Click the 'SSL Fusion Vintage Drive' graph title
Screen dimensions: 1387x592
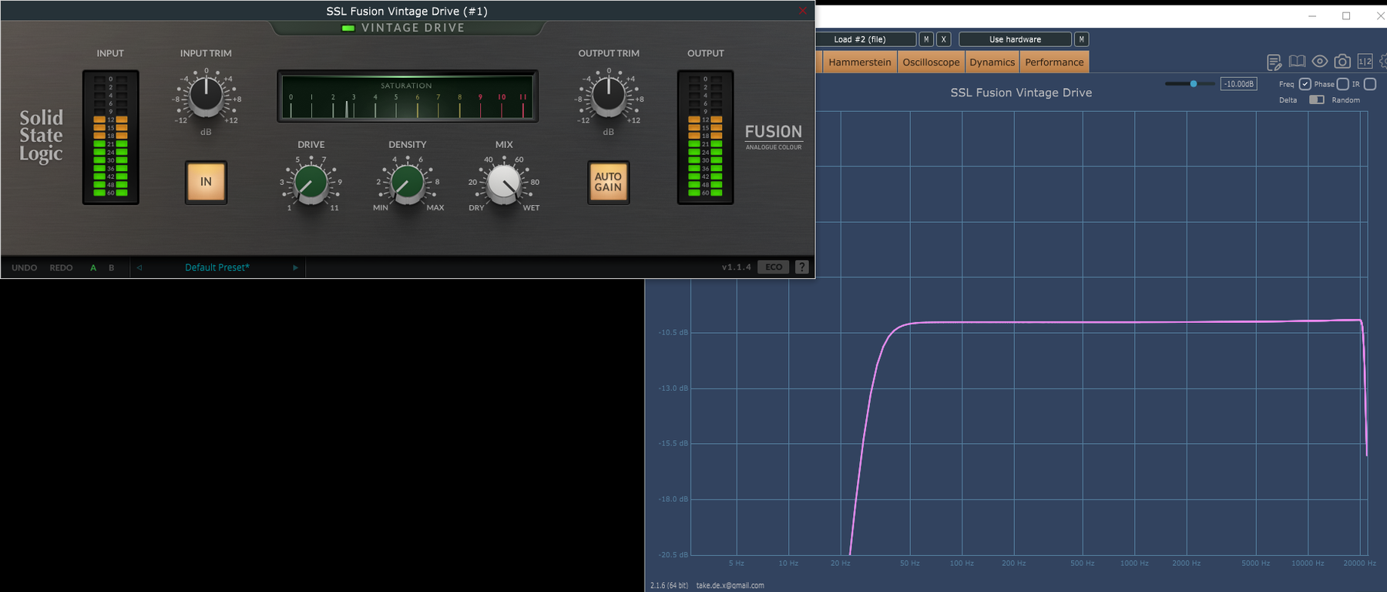(x=1021, y=92)
